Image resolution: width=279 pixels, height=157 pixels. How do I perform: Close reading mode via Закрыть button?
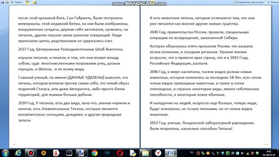pos(273,2)
